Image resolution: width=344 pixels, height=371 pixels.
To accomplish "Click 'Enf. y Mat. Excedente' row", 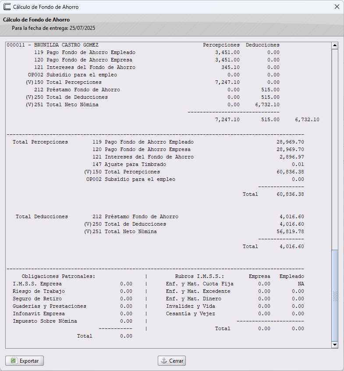I will [235, 291].
